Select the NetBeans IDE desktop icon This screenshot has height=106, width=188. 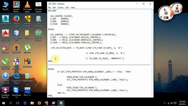[x=16, y=35]
